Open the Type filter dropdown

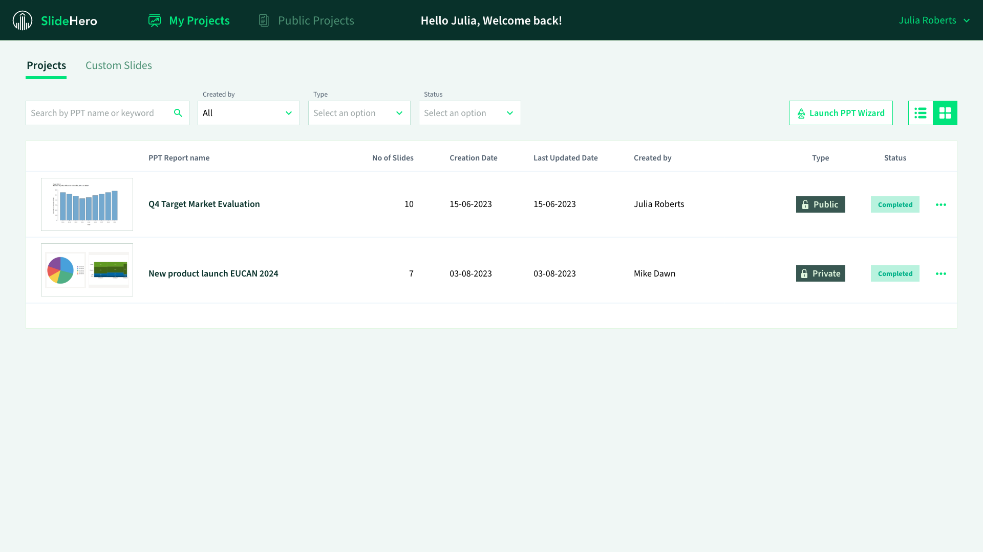[x=359, y=113]
